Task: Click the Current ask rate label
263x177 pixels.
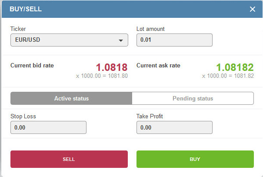Action: pyautogui.click(x=158, y=66)
